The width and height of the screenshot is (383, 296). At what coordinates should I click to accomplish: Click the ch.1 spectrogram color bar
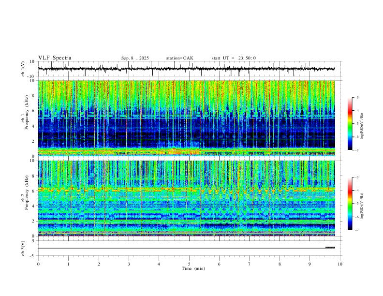350,124
